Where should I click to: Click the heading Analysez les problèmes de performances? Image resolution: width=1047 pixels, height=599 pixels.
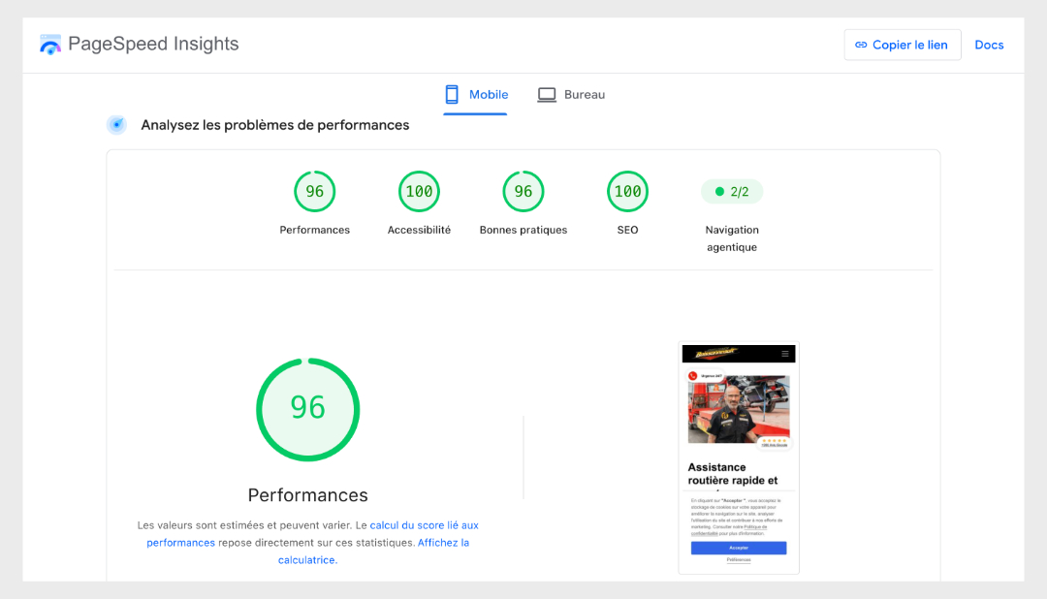pyautogui.click(x=275, y=125)
